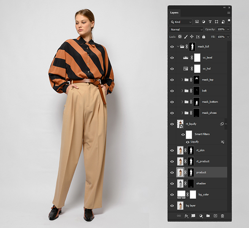
Task: Click the Smart Filters mask thumbnail
Action: pos(189,135)
